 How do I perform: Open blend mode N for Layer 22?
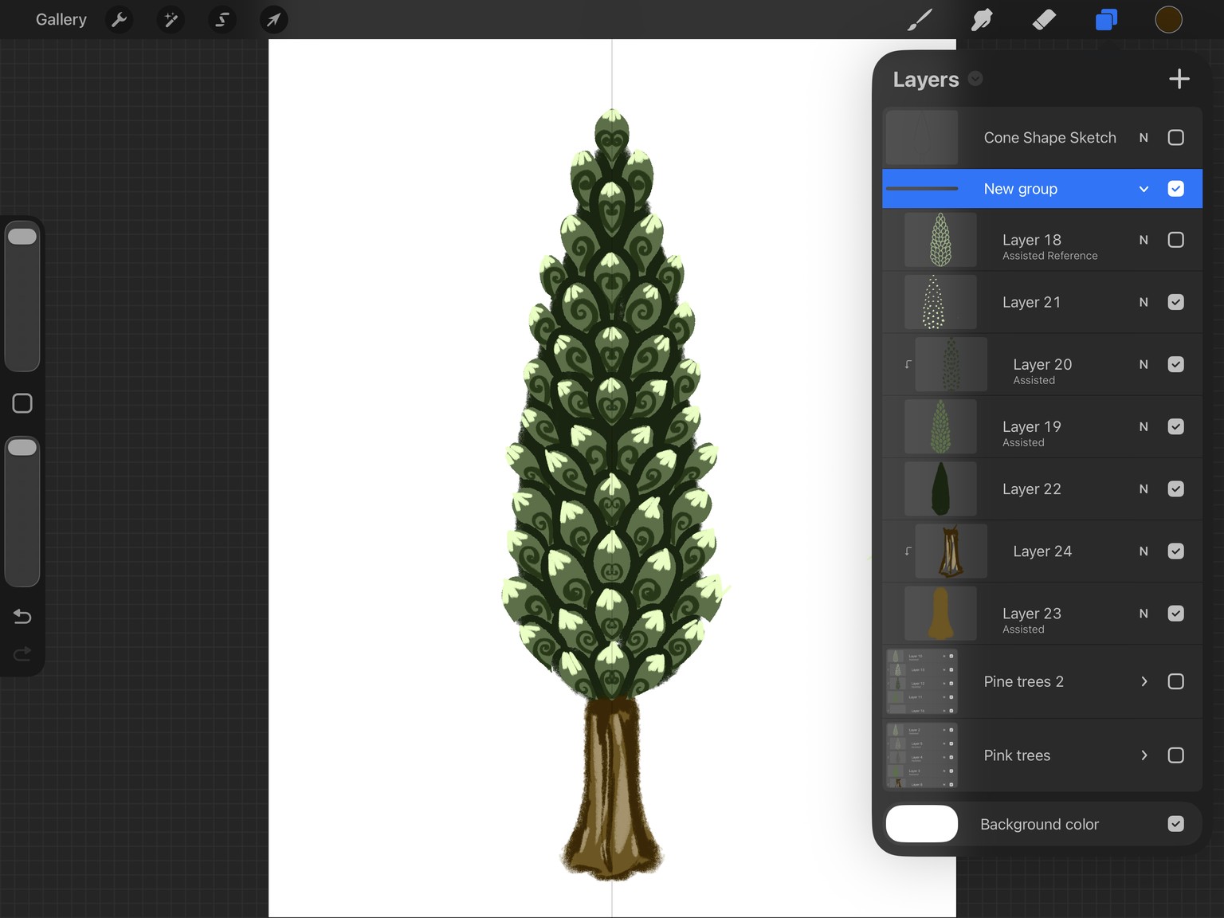1144,488
